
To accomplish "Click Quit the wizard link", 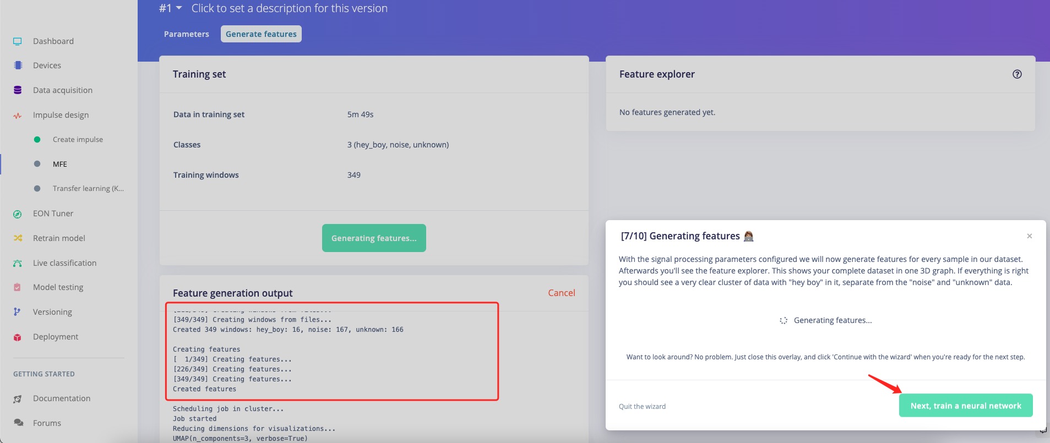I will pyautogui.click(x=642, y=407).
